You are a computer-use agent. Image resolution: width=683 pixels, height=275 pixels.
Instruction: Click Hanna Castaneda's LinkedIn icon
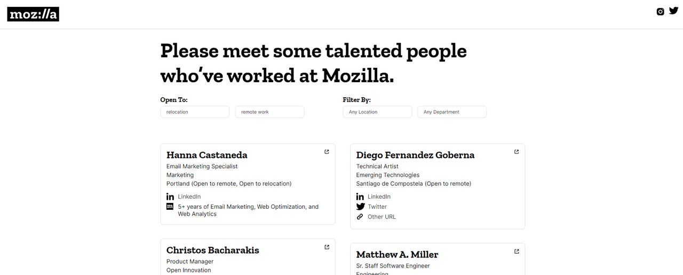pos(170,197)
